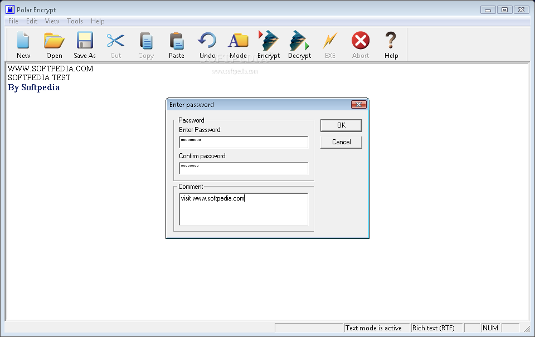Open the Edit menu
This screenshot has width=535, height=337.
click(x=32, y=21)
